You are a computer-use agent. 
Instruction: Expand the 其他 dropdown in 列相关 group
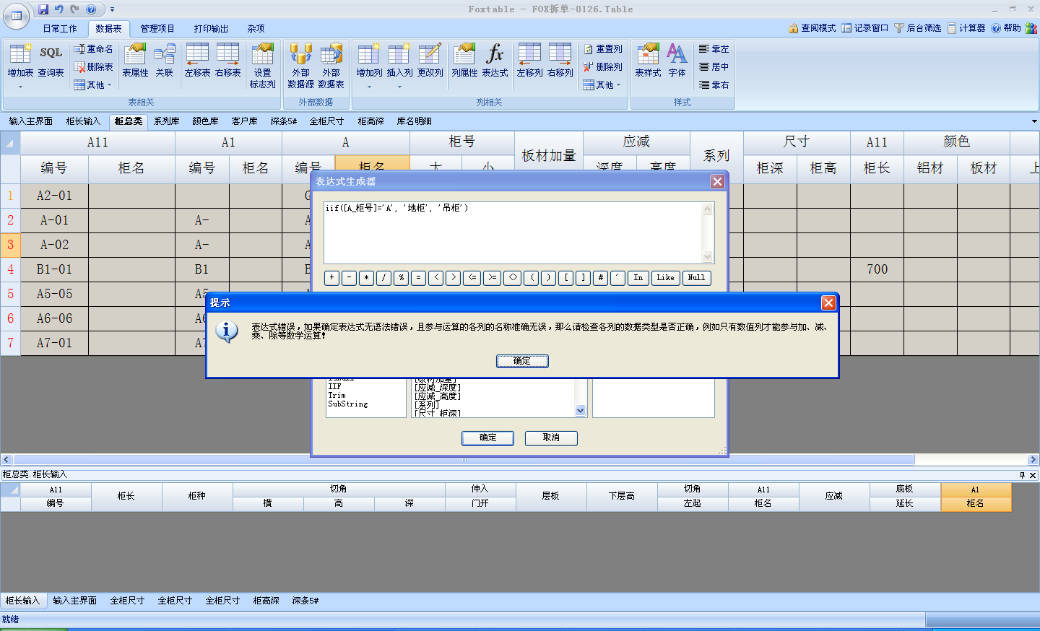[x=603, y=85]
